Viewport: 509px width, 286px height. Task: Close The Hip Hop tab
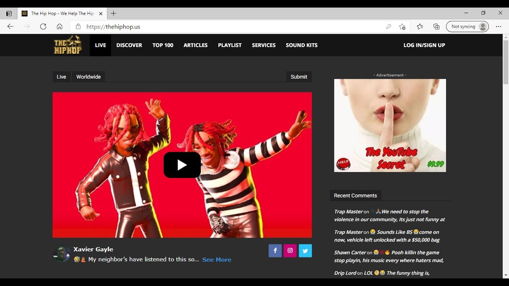click(101, 14)
